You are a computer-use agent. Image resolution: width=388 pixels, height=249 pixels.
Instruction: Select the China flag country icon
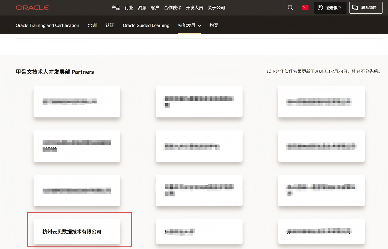coord(305,8)
